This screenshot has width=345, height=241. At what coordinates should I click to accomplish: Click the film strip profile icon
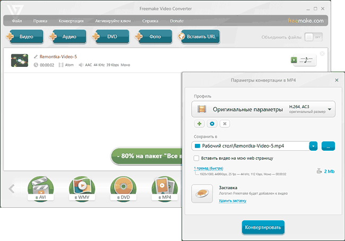tap(202, 109)
